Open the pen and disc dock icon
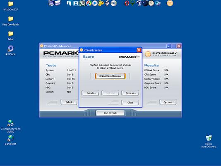Screen dimensions: 221x166 pyautogui.click(x=107, y=3)
